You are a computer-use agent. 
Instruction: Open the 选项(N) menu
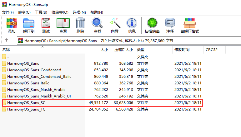[x=79, y=12]
